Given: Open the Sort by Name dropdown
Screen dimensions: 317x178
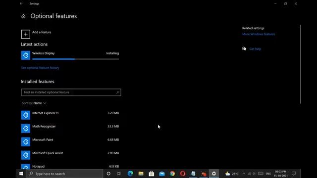Looking at the screenshot, I should coord(34,103).
